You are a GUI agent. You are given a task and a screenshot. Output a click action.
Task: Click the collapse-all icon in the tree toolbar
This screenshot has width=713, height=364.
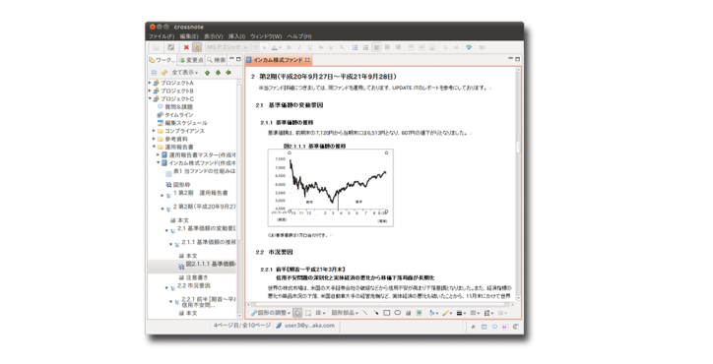(x=155, y=73)
